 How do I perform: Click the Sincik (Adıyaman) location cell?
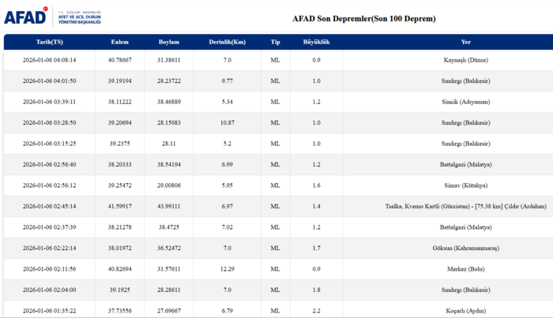click(x=466, y=102)
